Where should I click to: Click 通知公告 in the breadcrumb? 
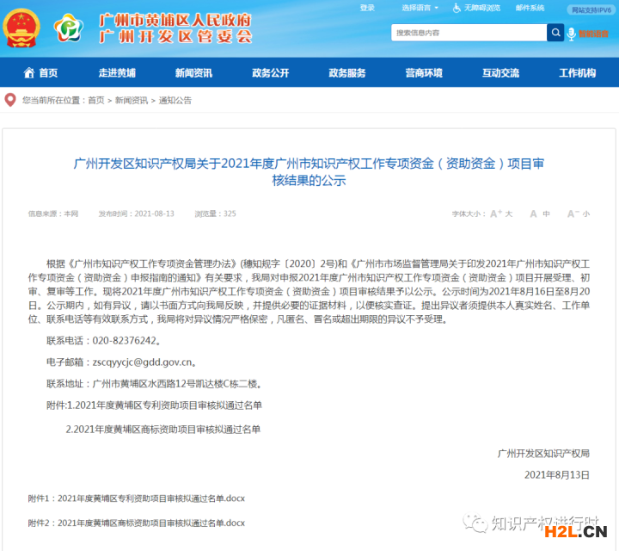(x=175, y=100)
